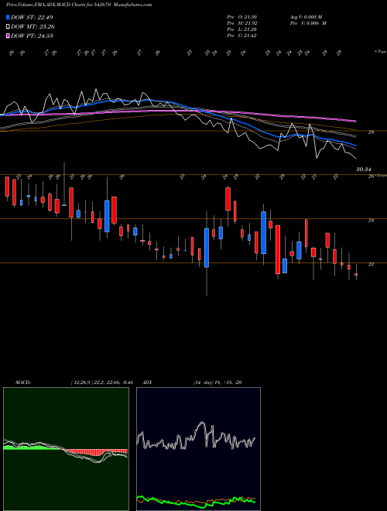
Task: Click the 'Pre V: 0.006 M' value
Action: [x=308, y=23]
